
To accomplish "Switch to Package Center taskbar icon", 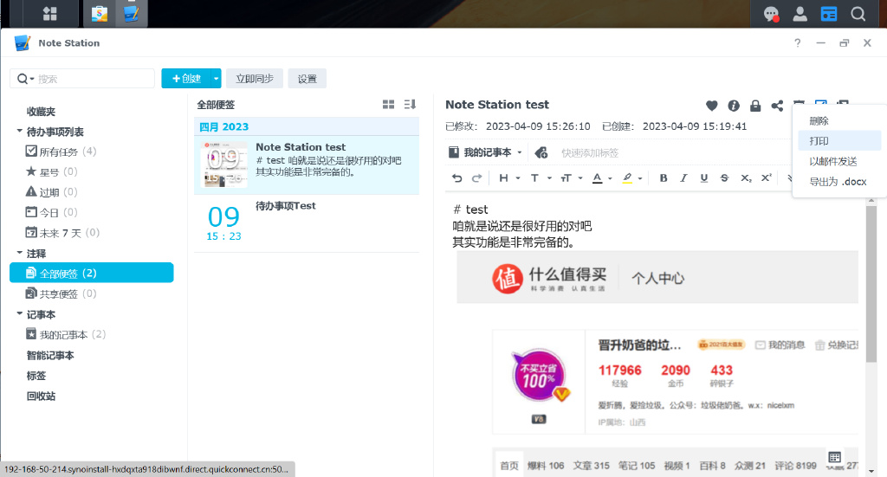I will tap(100, 14).
